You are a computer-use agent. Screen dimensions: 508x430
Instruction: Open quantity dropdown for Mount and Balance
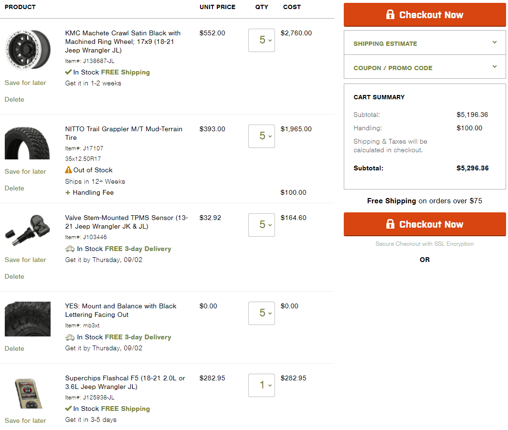(262, 313)
